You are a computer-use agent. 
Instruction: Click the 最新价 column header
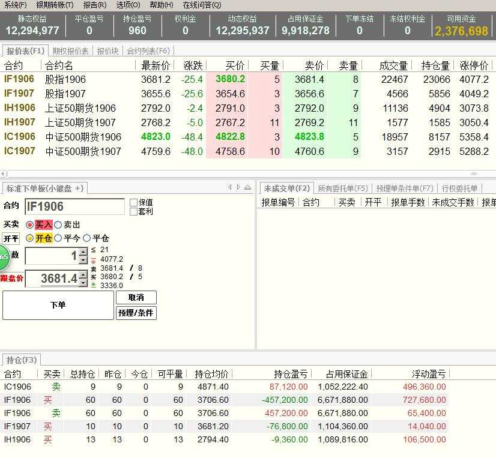click(155, 65)
